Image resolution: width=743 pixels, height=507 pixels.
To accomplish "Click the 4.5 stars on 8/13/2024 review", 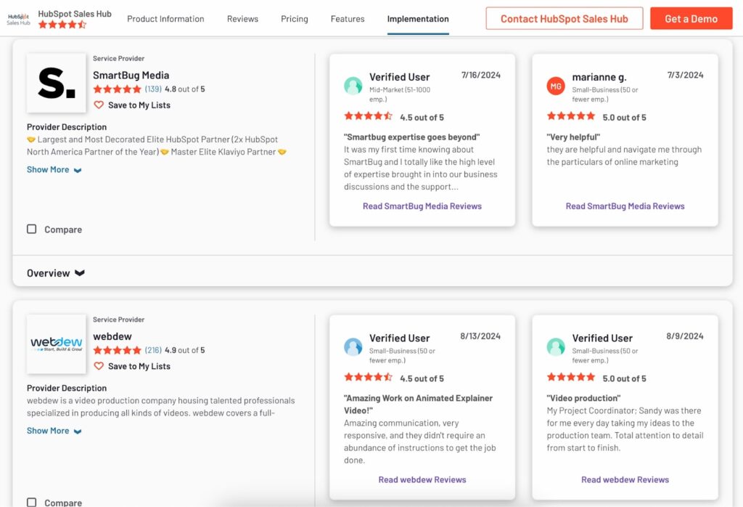I will (368, 377).
